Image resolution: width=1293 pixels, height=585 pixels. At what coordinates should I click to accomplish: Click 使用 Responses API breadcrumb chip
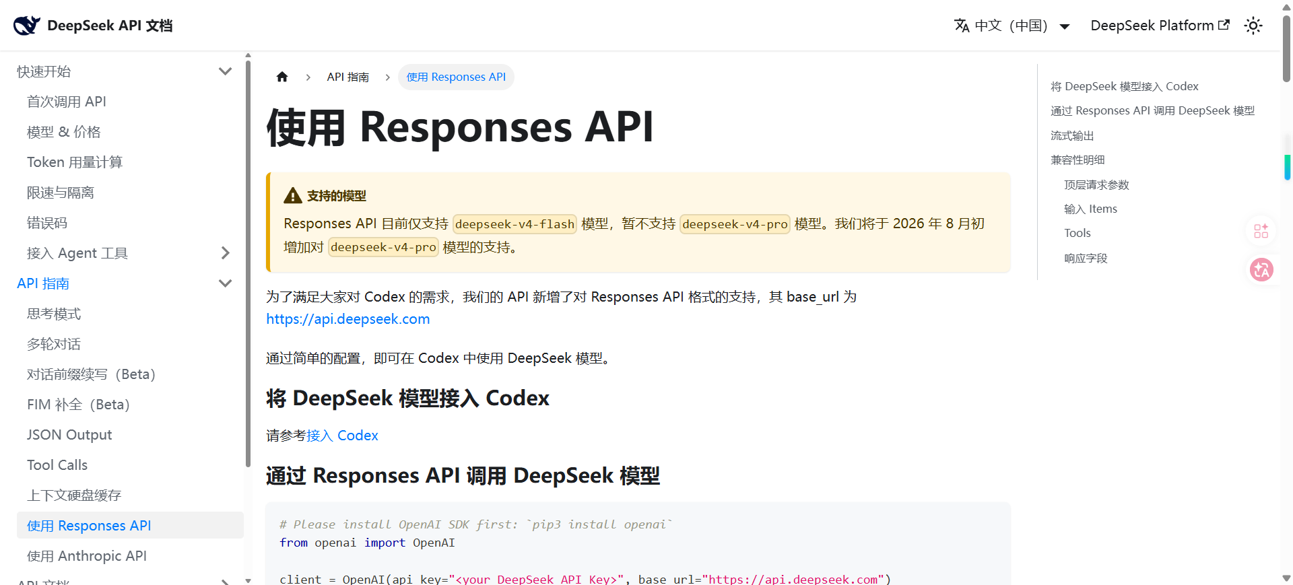456,77
